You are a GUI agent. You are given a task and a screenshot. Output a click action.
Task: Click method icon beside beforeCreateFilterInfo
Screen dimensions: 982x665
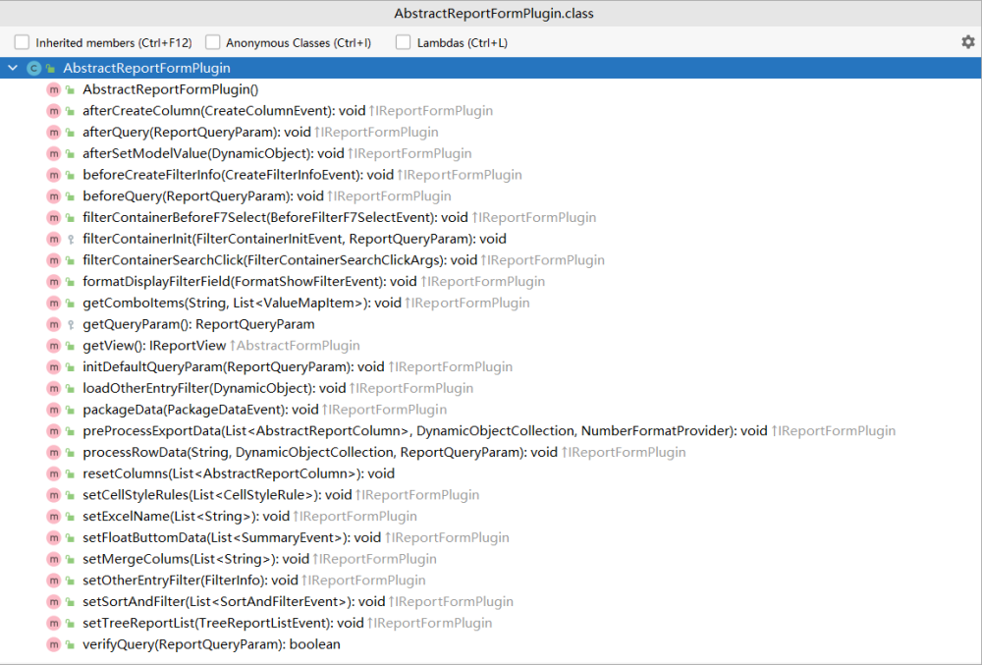(x=54, y=175)
